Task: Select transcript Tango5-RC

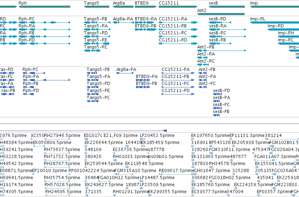Action: coord(92,51)
